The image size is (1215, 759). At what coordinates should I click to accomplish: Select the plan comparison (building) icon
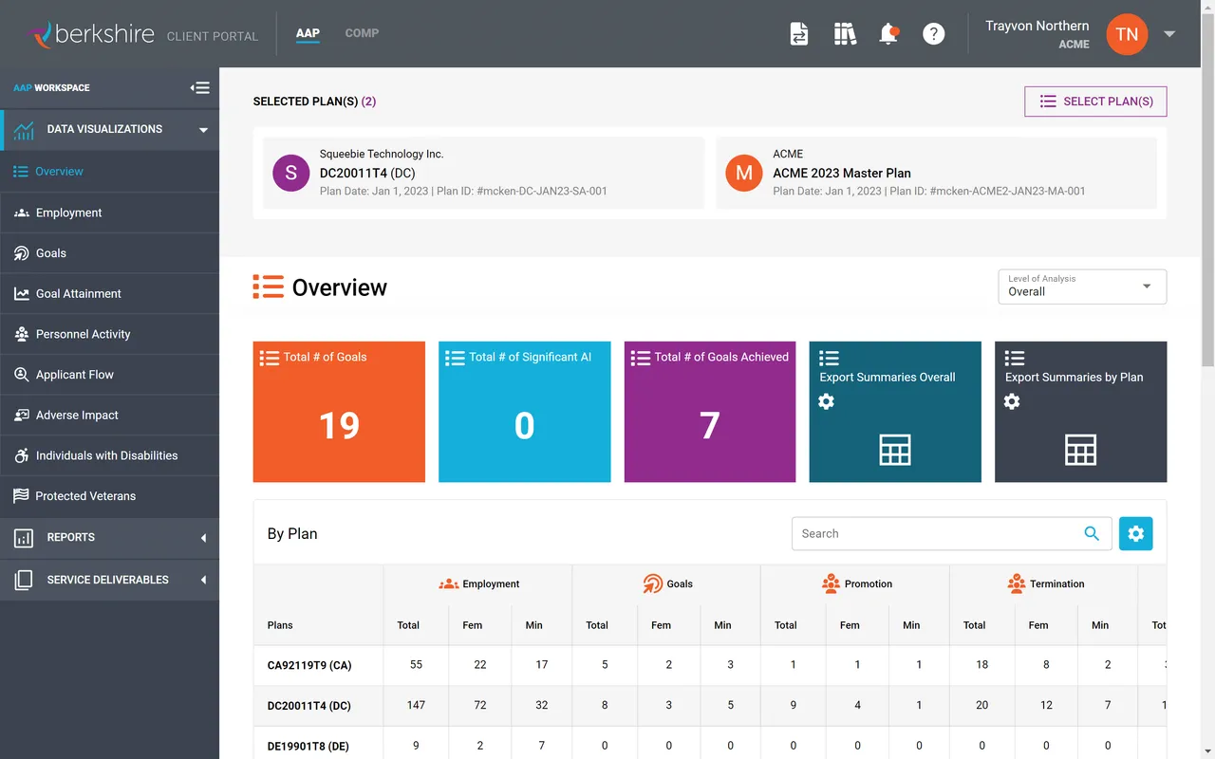[845, 33]
